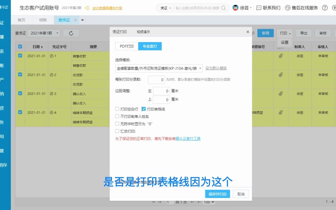Click the help question mark icon in the header
This screenshot has height=210, width=336.
click(325, 8)
